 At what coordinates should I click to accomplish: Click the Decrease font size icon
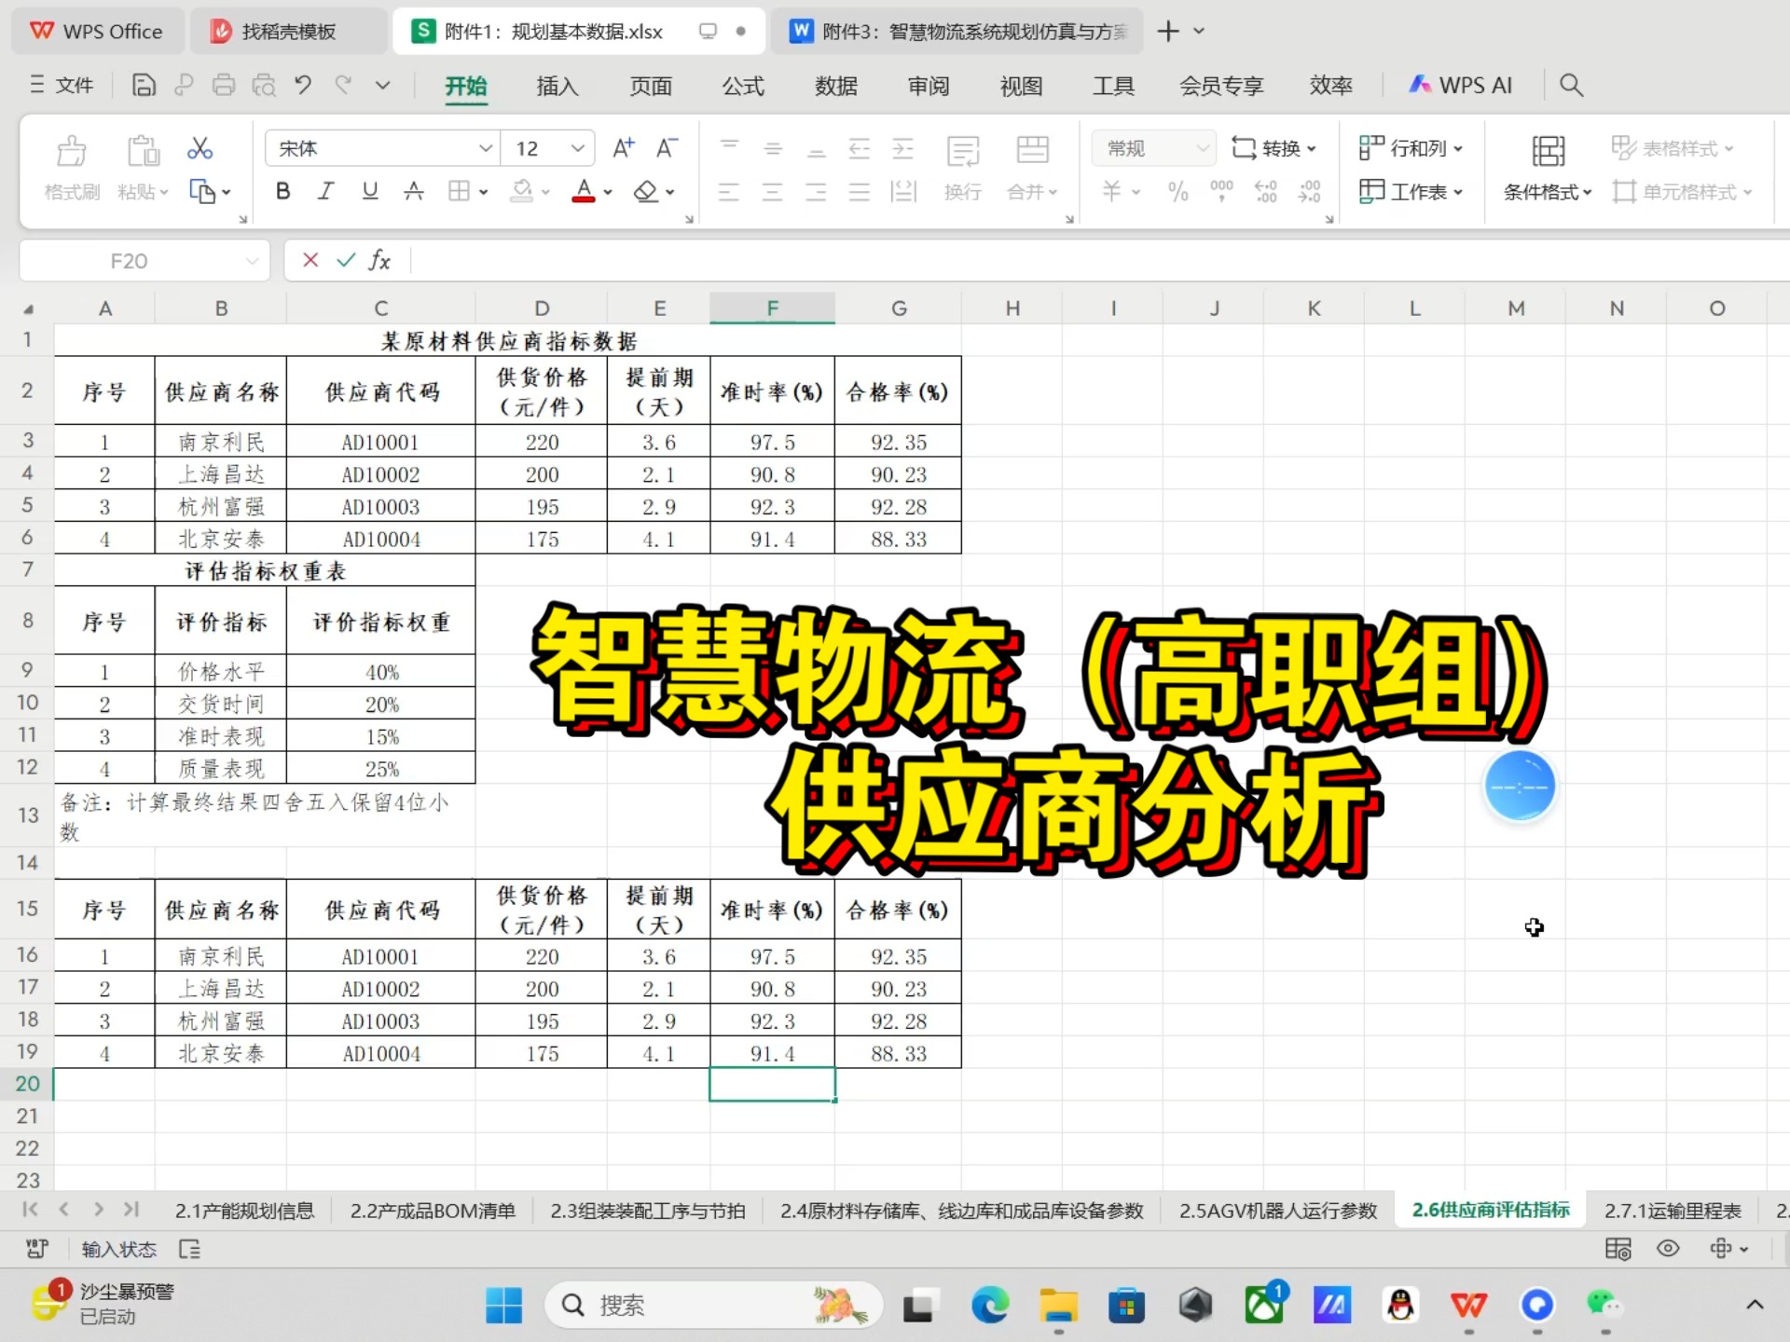coord(667,148)
